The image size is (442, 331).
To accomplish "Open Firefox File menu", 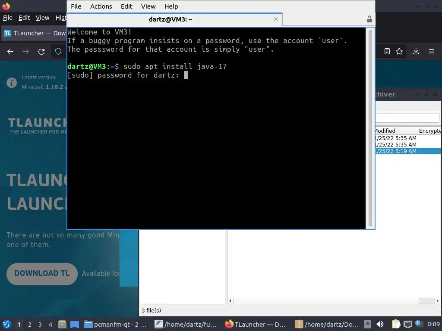I will pos(8,18).
